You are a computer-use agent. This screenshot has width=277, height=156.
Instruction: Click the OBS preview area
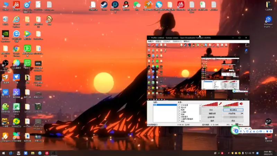198,72
